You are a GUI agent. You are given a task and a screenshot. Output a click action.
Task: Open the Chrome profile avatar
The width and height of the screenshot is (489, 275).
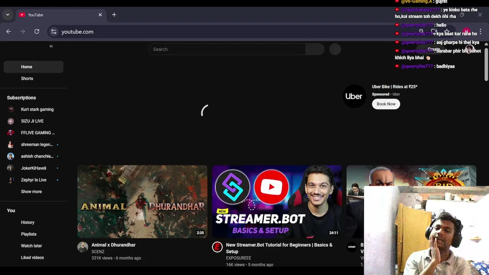[x=466, y=32]
